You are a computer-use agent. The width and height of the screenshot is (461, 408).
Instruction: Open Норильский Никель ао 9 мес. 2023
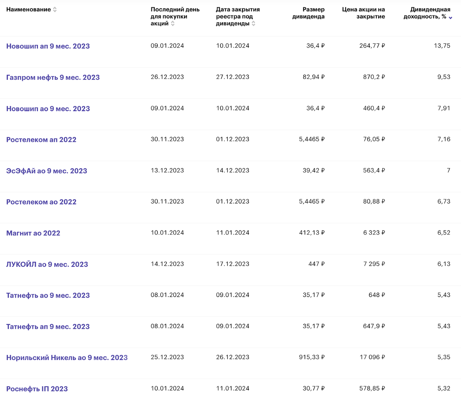67,358
